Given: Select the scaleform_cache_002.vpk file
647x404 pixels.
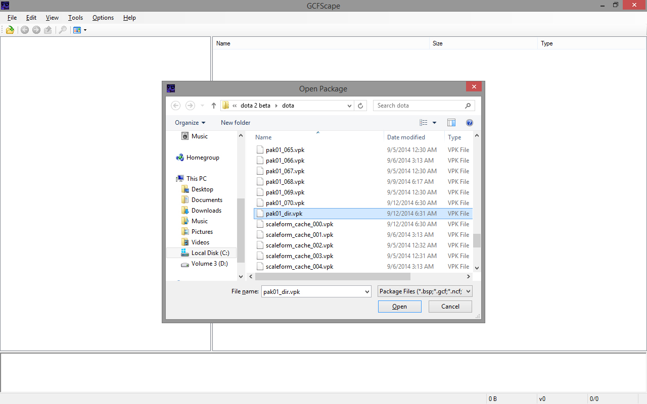Looking at the screenshot, I should coord(299,245).
